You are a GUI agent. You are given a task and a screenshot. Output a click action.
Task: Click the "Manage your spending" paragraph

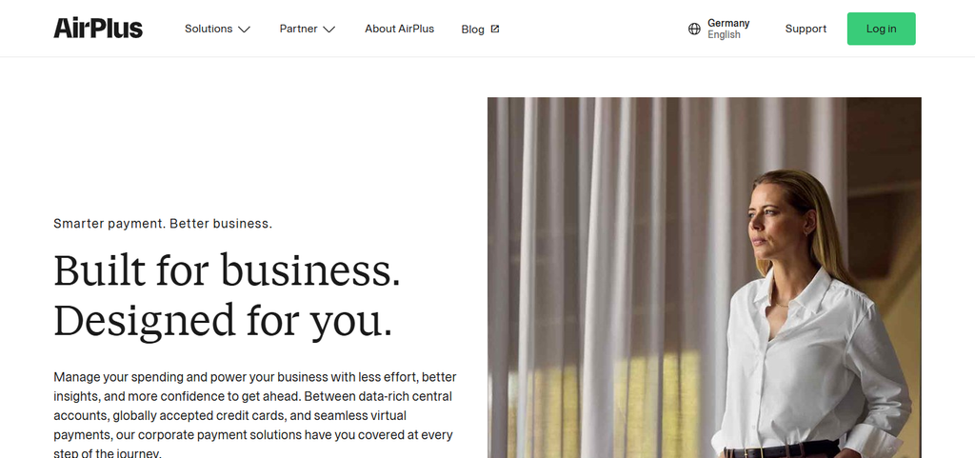pos(255,415)
